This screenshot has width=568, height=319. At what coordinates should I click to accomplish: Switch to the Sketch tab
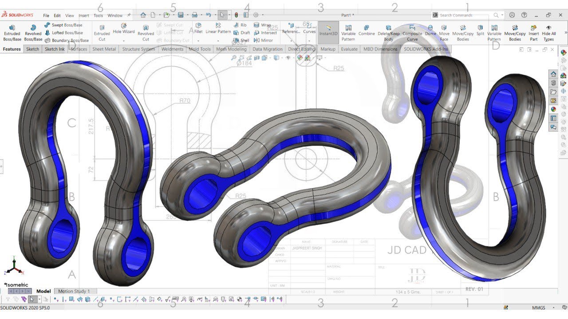click(32, 49)
